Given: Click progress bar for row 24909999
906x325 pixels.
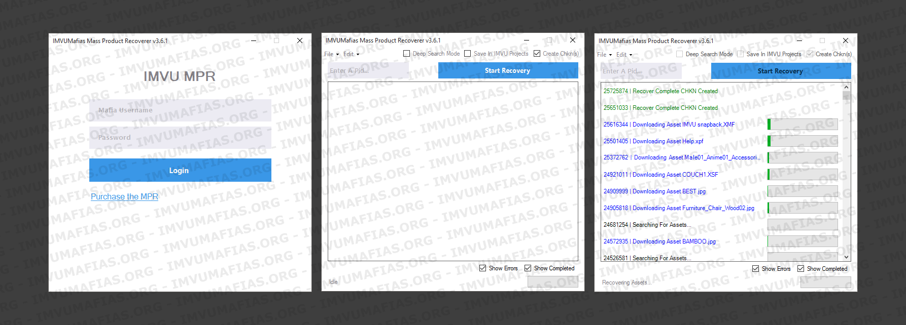Looking at the screenshot, I should [x=803, y=191].
